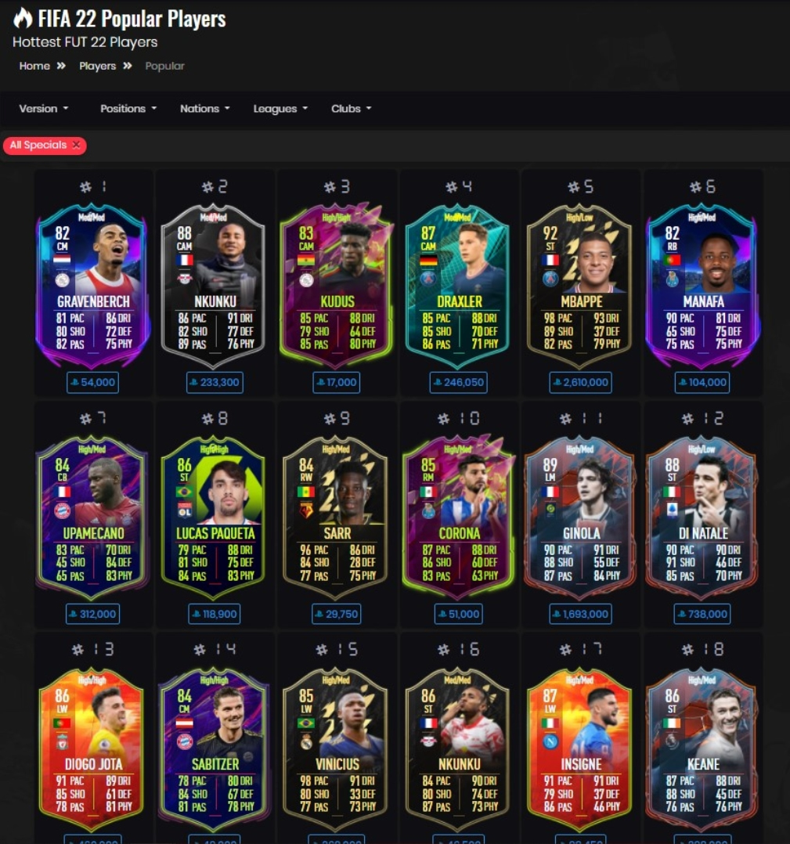Click Di Natale's 738,000 price button

pyautogui.click(x=702, y=614)
